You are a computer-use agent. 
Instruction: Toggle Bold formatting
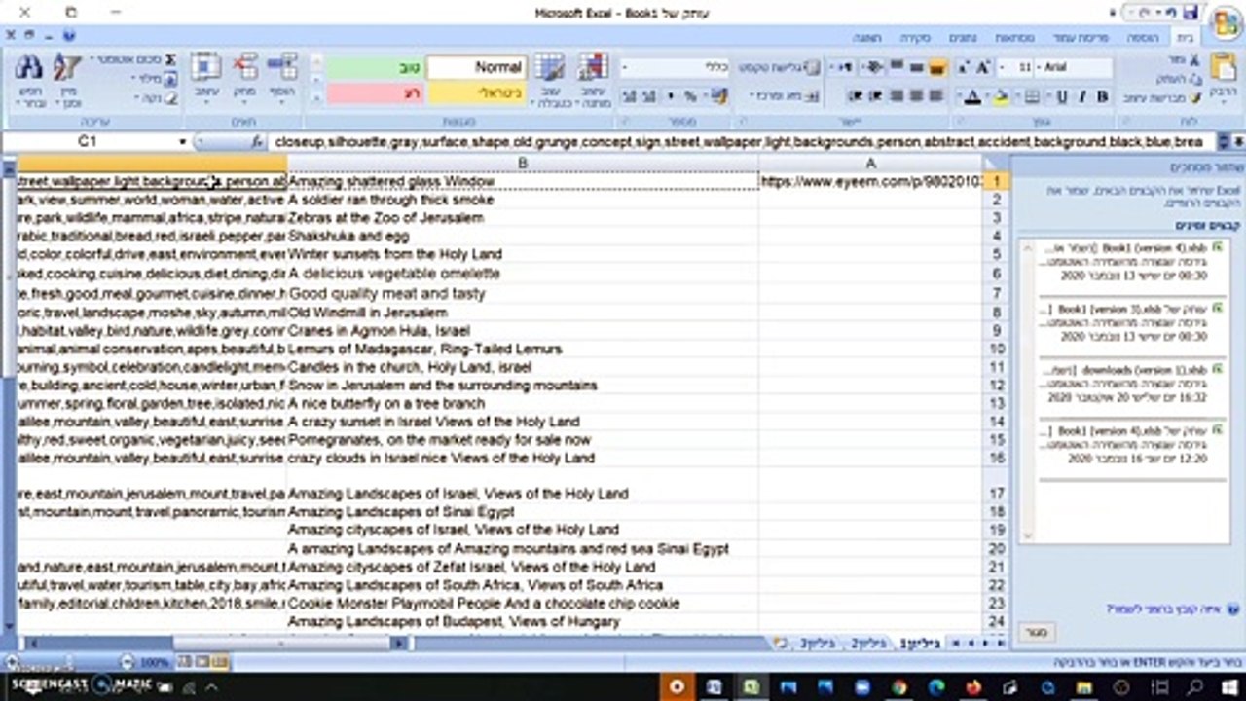click(1103, 96)
